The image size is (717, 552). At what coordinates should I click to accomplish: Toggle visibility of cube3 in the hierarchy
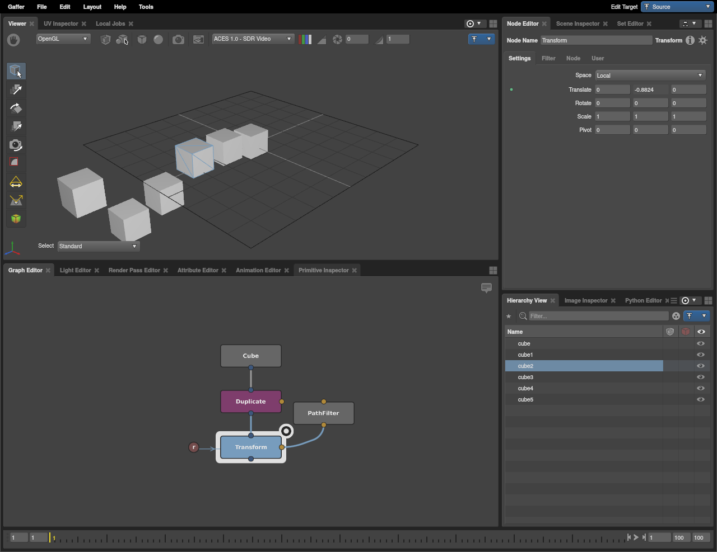pyautogui.click(x=700, y=377)
